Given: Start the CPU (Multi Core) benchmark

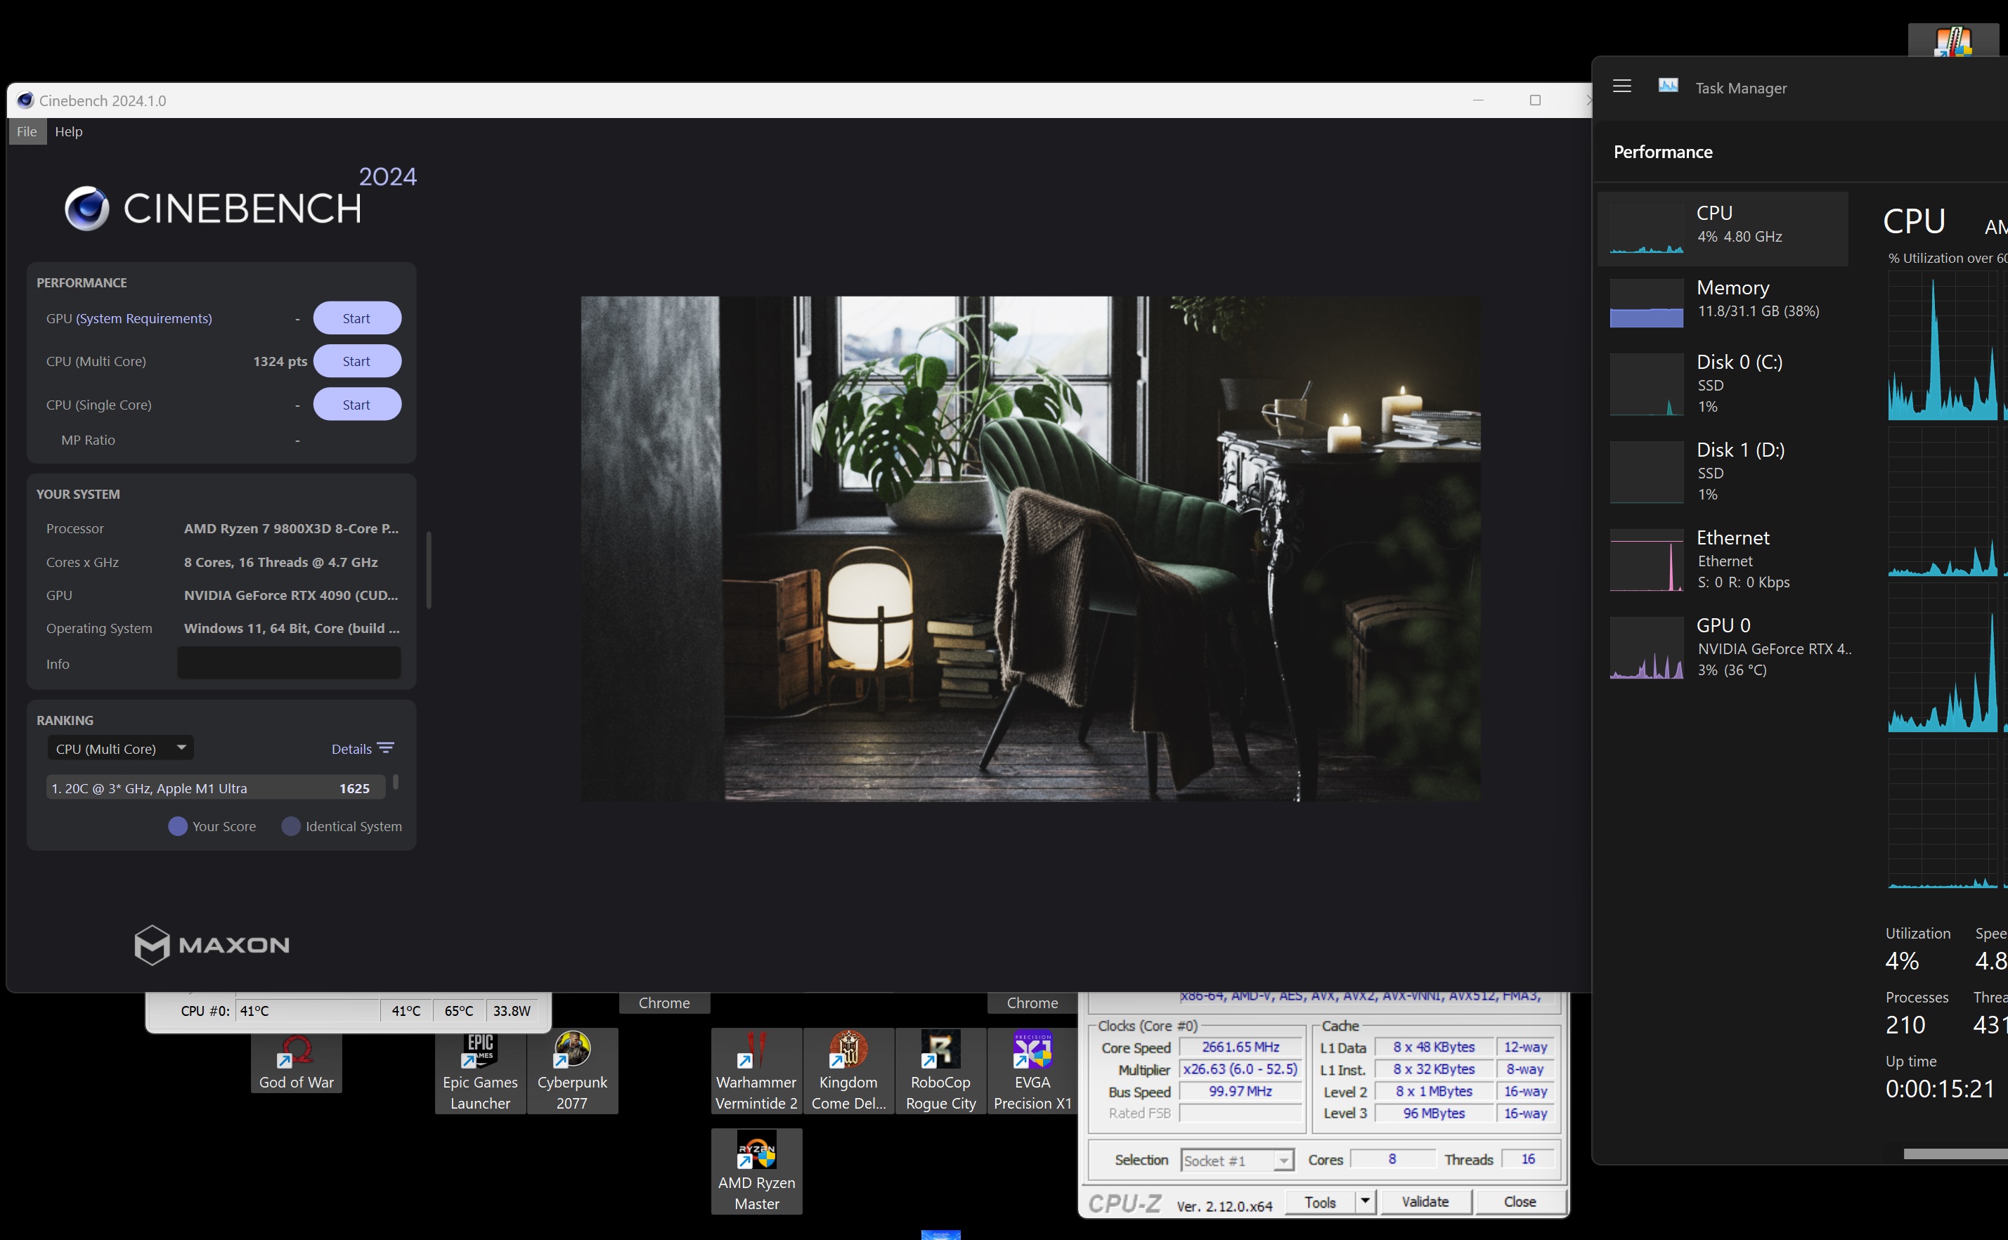Looking at the screenshot, I should point(357,361).
